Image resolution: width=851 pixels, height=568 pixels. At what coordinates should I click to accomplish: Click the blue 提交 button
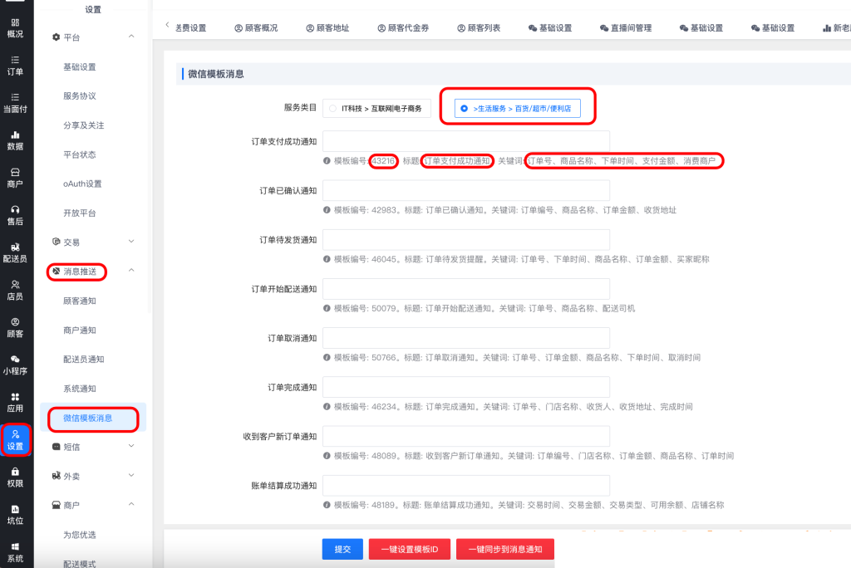pos(342,549)
